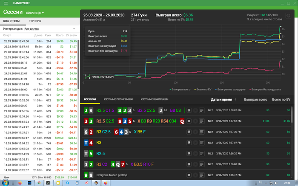
Task: Open hand history text for the T4 hand
Action: (202, 143)
